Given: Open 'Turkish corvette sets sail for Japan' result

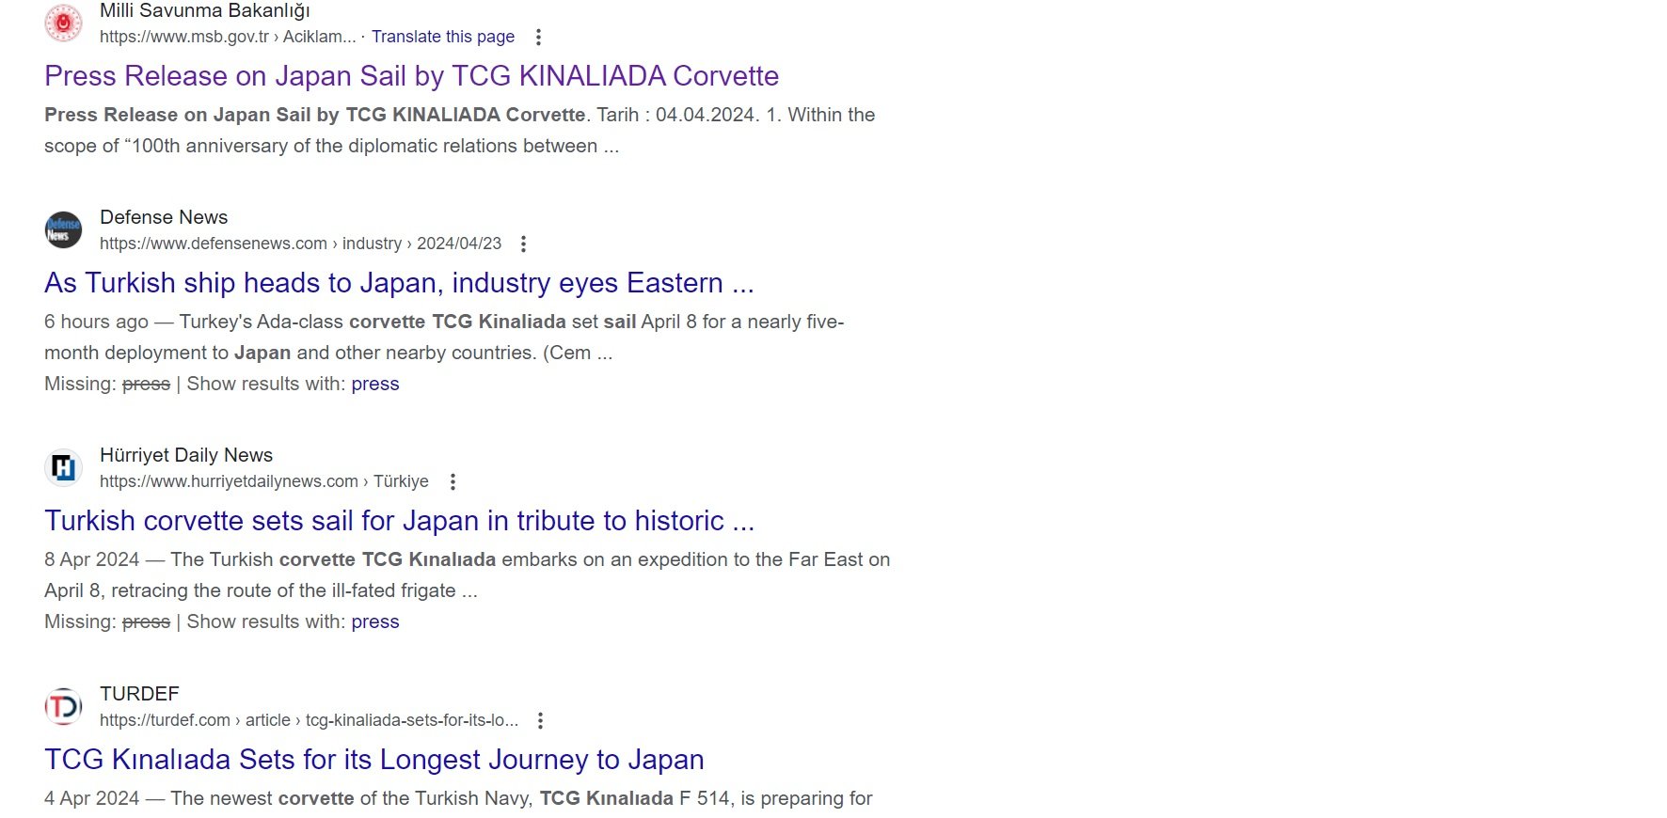Looking at the screenshot, I should (x=399, y=520).
